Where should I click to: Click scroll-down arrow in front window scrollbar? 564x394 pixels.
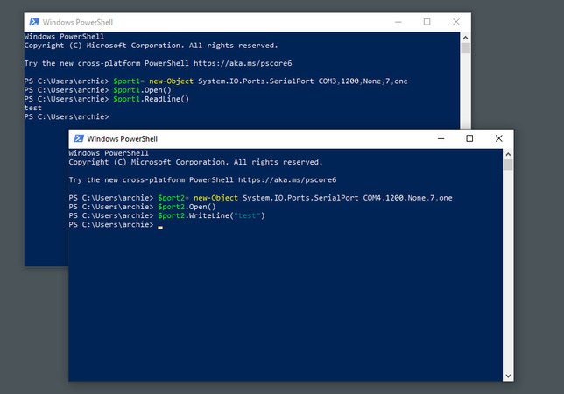point(508,376)
